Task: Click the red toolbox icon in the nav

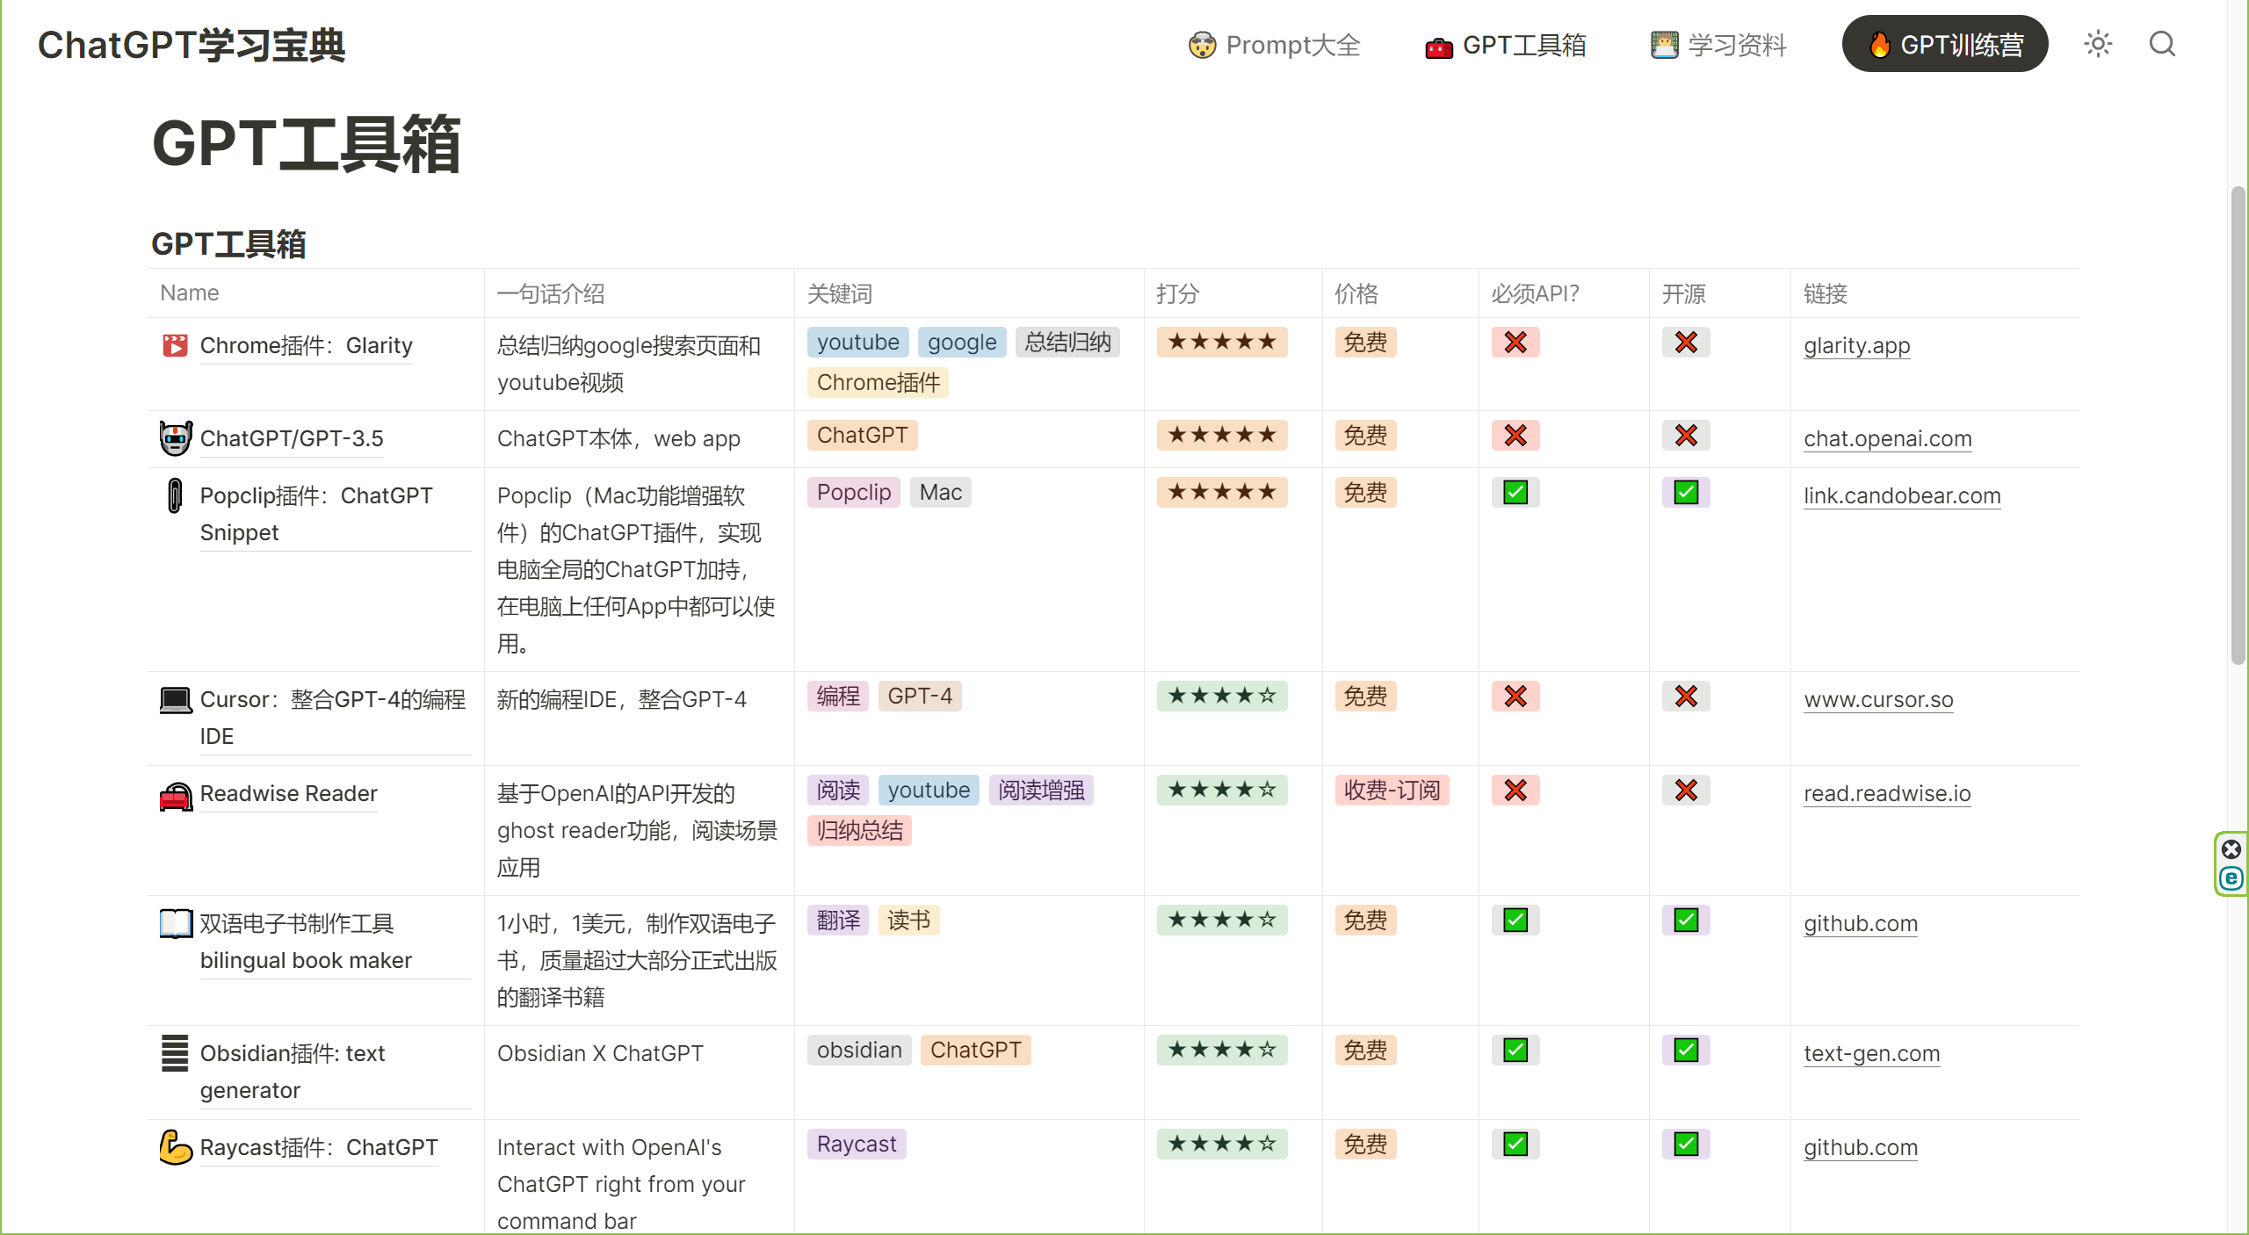Action: coord(1438,47)
